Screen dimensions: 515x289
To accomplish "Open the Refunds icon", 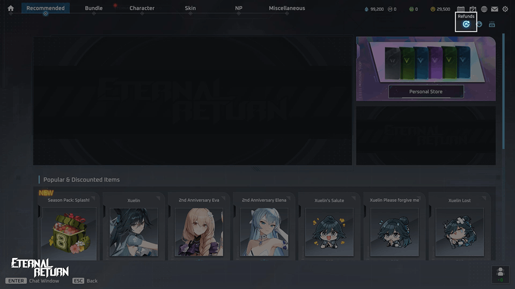I will (x=466, y=24).
